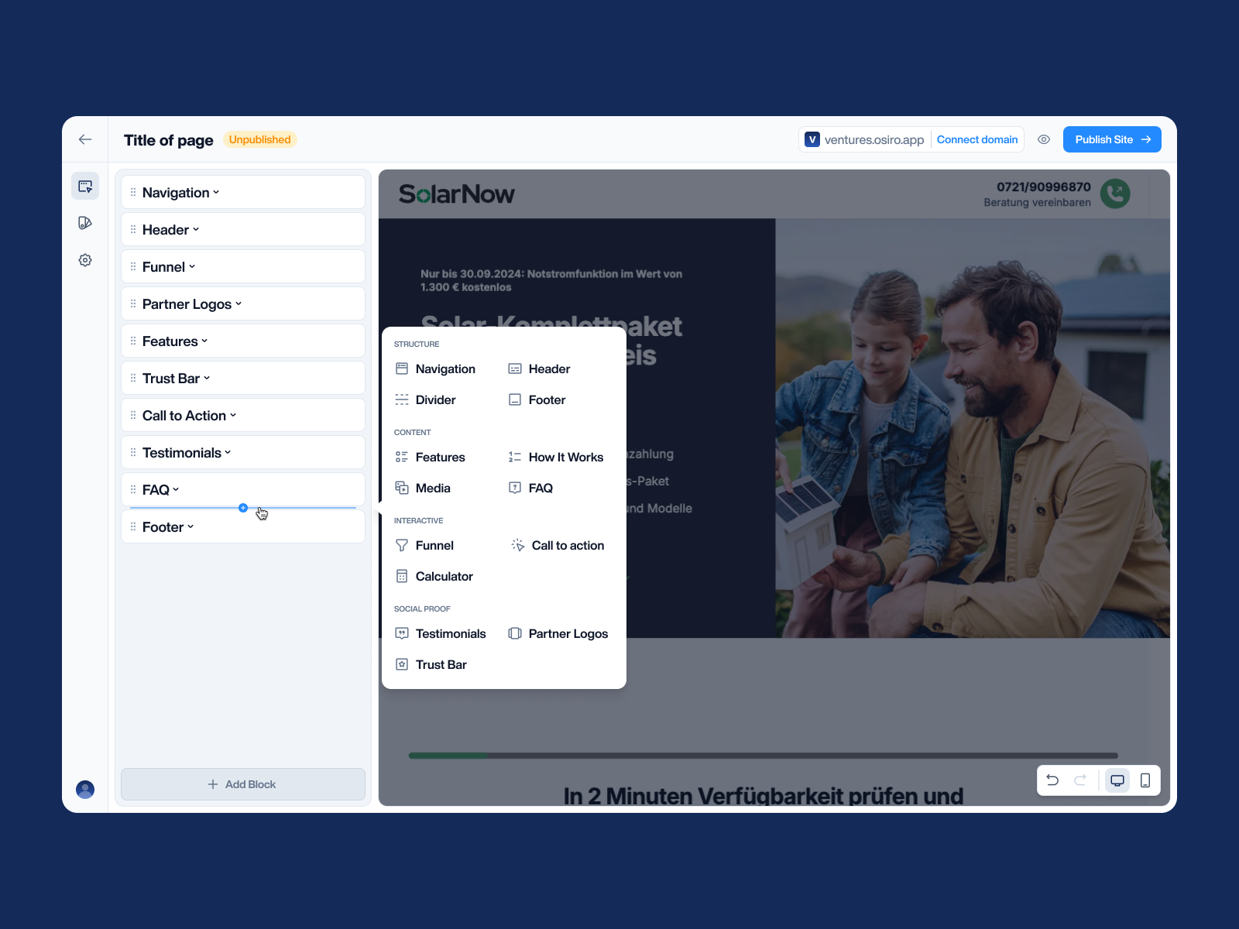Viewport: 1239px width, 929px height.
Task: Click the Unpublished status badge
Action: (x=259, y=139)
